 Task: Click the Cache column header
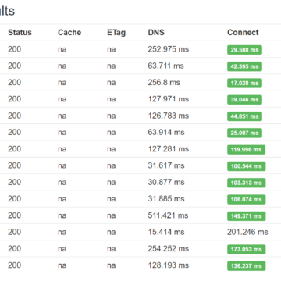pyautogui.click(x=69, y=33)
